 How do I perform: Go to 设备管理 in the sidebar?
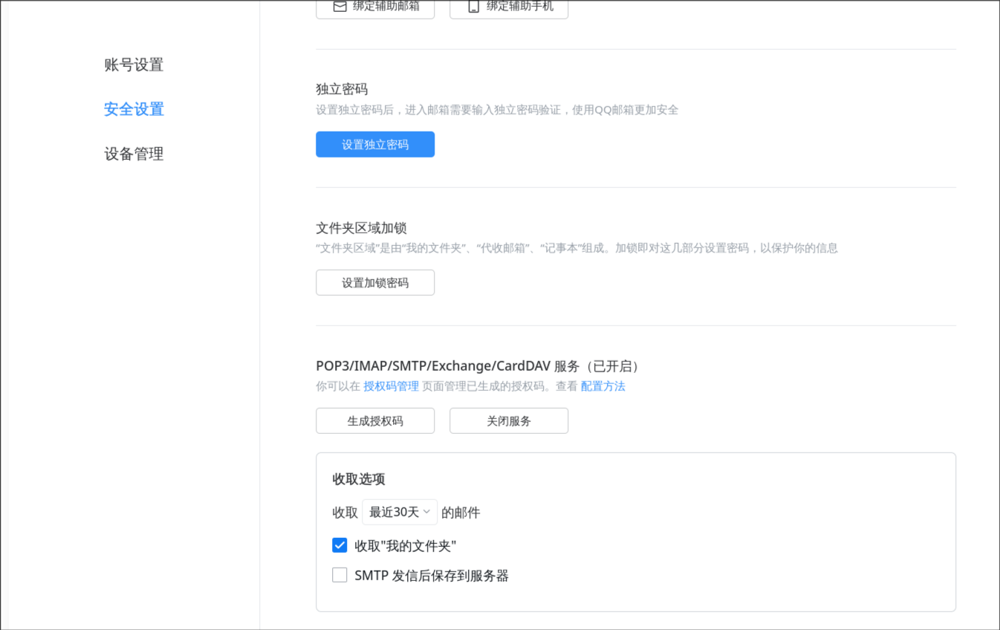click(134, 154)
